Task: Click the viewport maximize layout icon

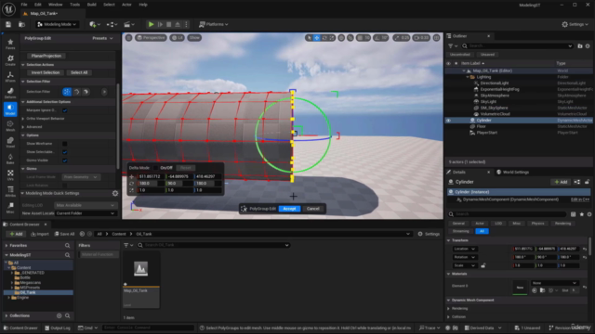Action: pyautogui.click(x=436, y=38)
